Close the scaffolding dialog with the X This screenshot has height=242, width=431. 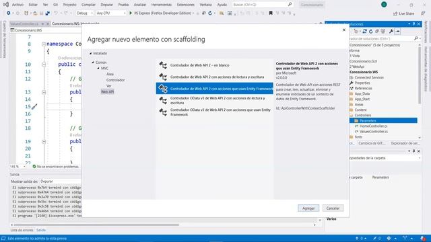coord(343,30)
